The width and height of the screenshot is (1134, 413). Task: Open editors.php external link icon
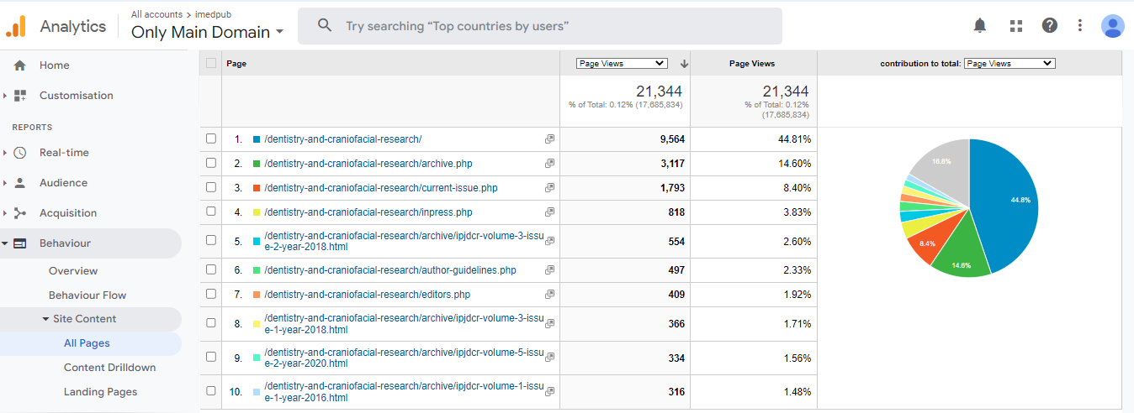tap(549, 295)
